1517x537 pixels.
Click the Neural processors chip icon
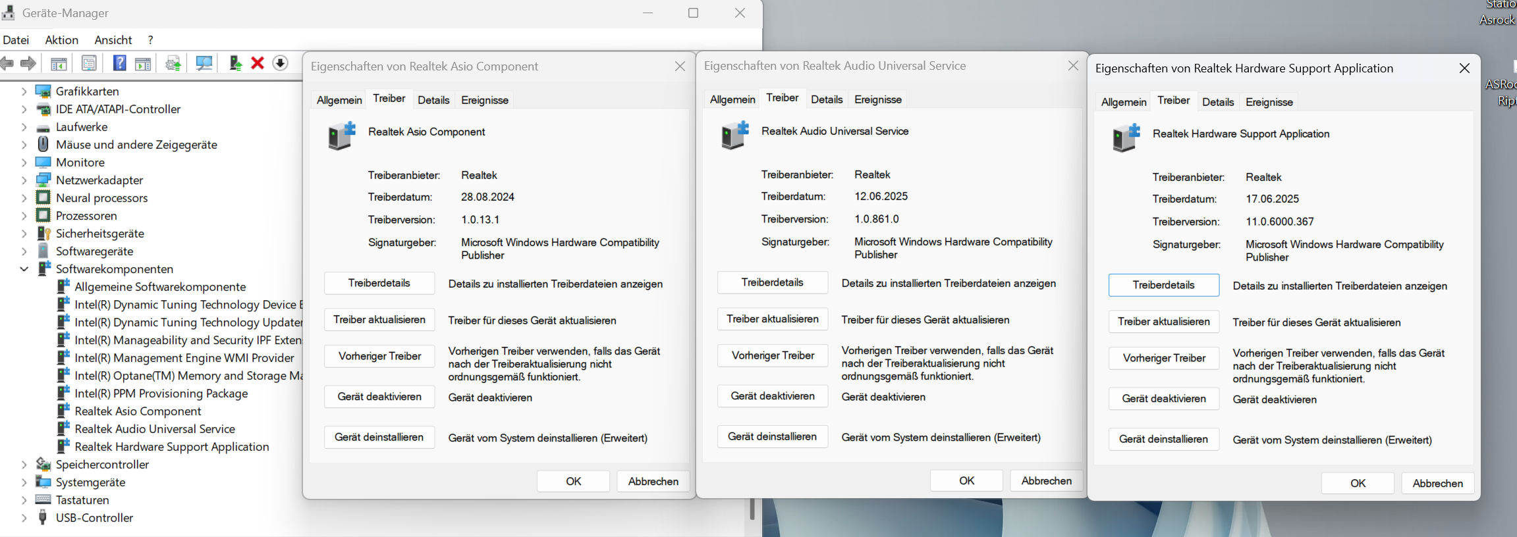pos(43,197)
